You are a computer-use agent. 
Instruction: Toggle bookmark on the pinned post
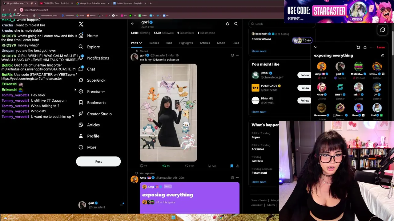(232, 166)
